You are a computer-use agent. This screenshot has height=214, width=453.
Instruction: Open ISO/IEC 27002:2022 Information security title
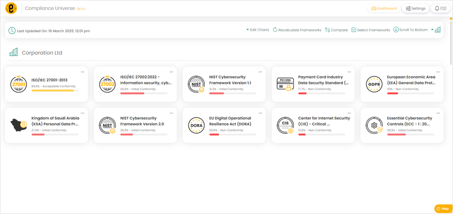click(x=146, y=80)
